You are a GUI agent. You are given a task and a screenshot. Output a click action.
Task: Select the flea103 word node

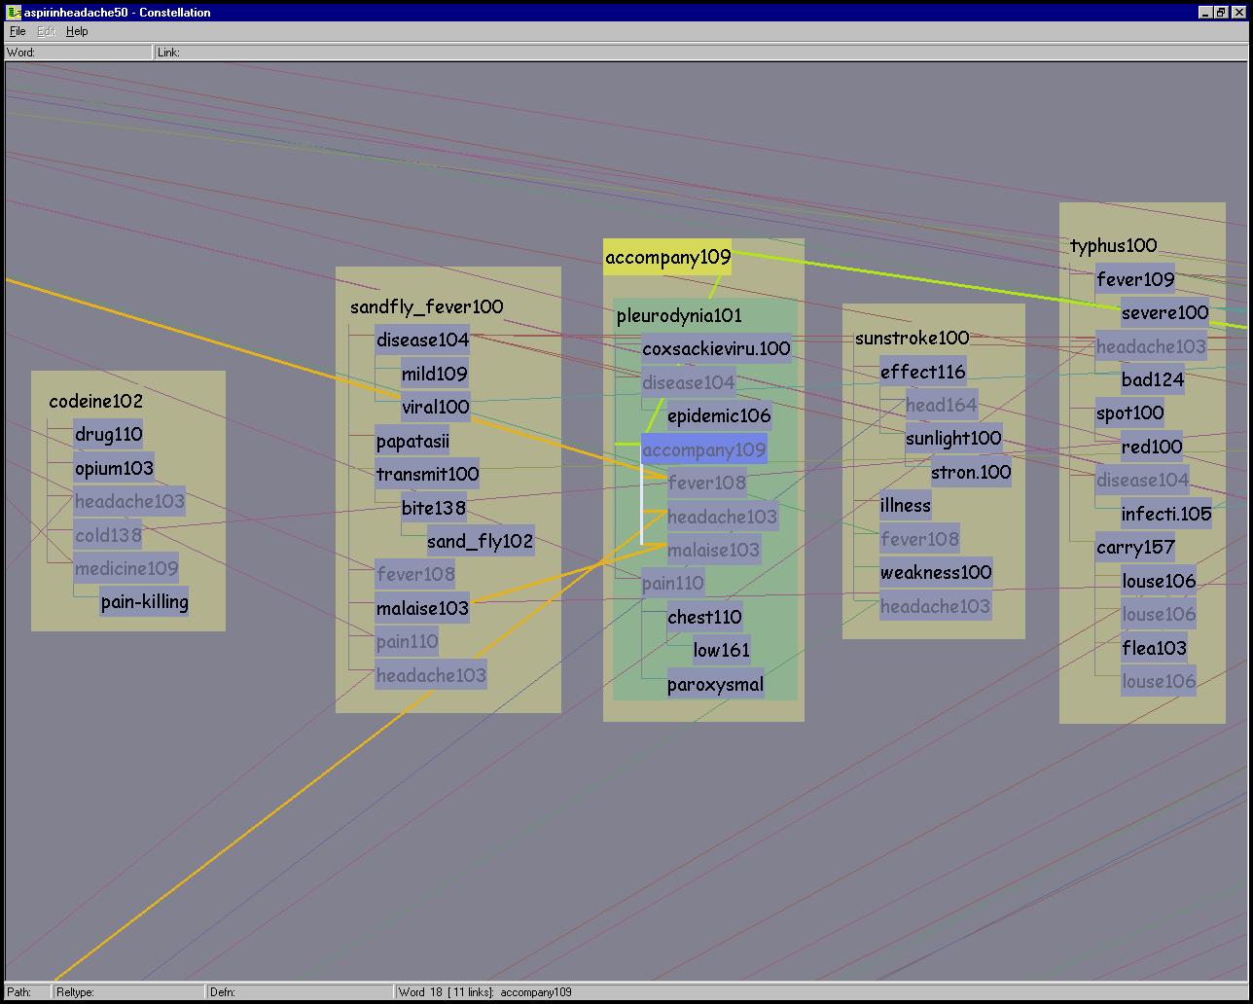[x=1154, y=648]
